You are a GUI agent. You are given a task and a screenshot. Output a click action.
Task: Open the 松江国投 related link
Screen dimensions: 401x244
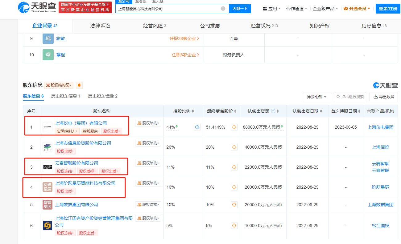point(381,226)
